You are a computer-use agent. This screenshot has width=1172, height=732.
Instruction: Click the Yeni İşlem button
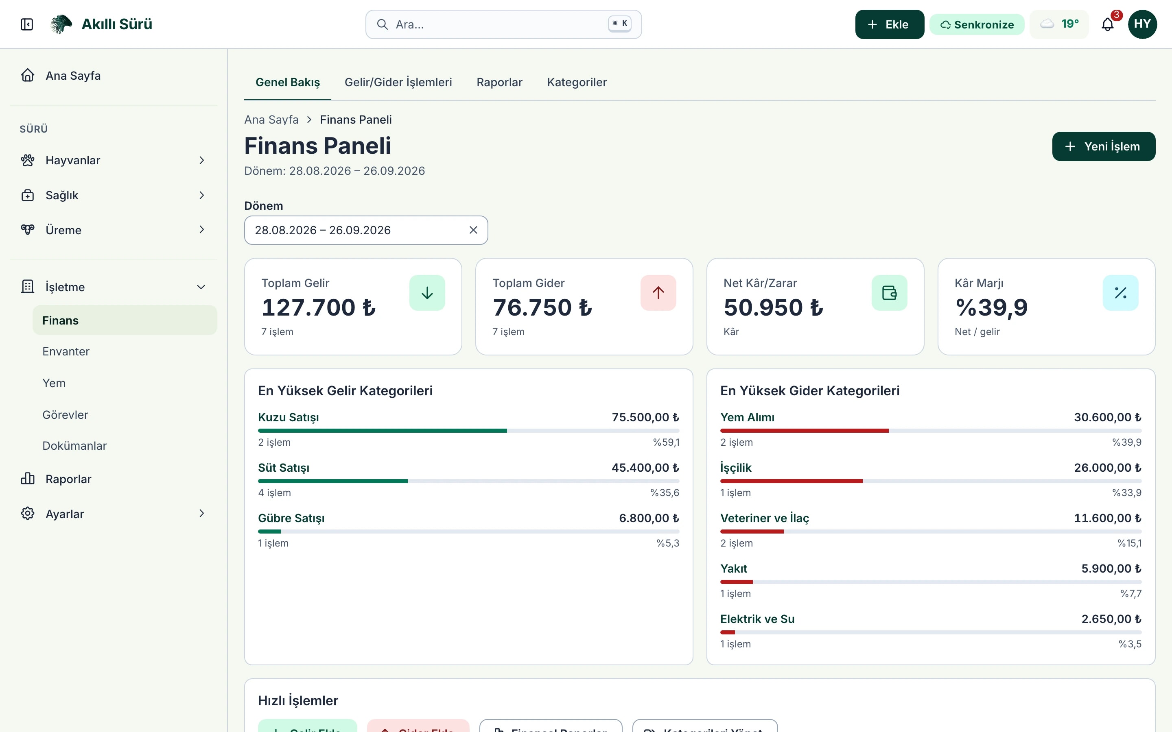coord(1103,146)
